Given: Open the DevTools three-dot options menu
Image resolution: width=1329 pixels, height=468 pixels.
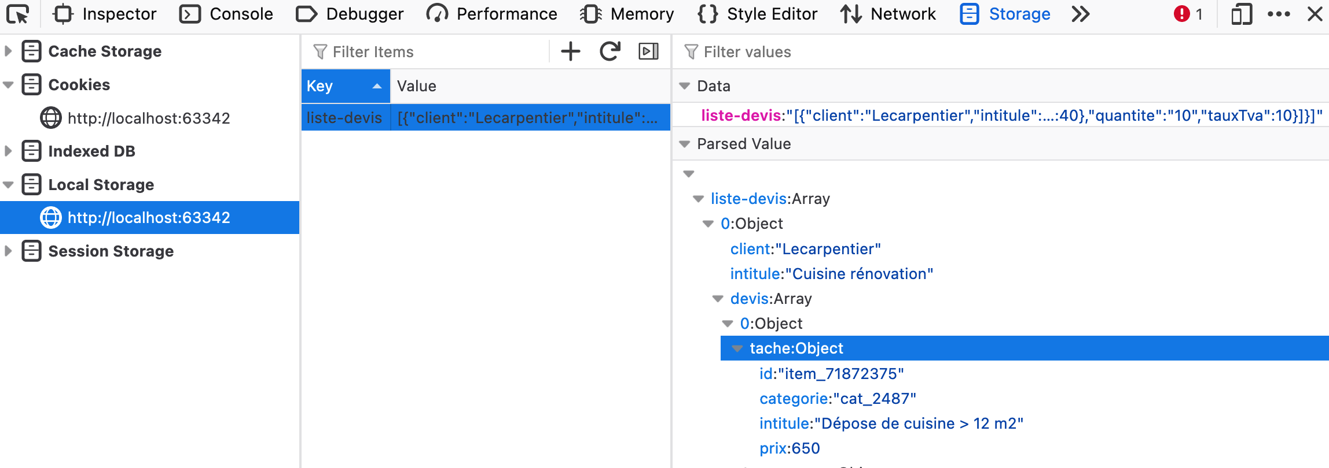Looking at the screenshot, I should (1279, 14).
